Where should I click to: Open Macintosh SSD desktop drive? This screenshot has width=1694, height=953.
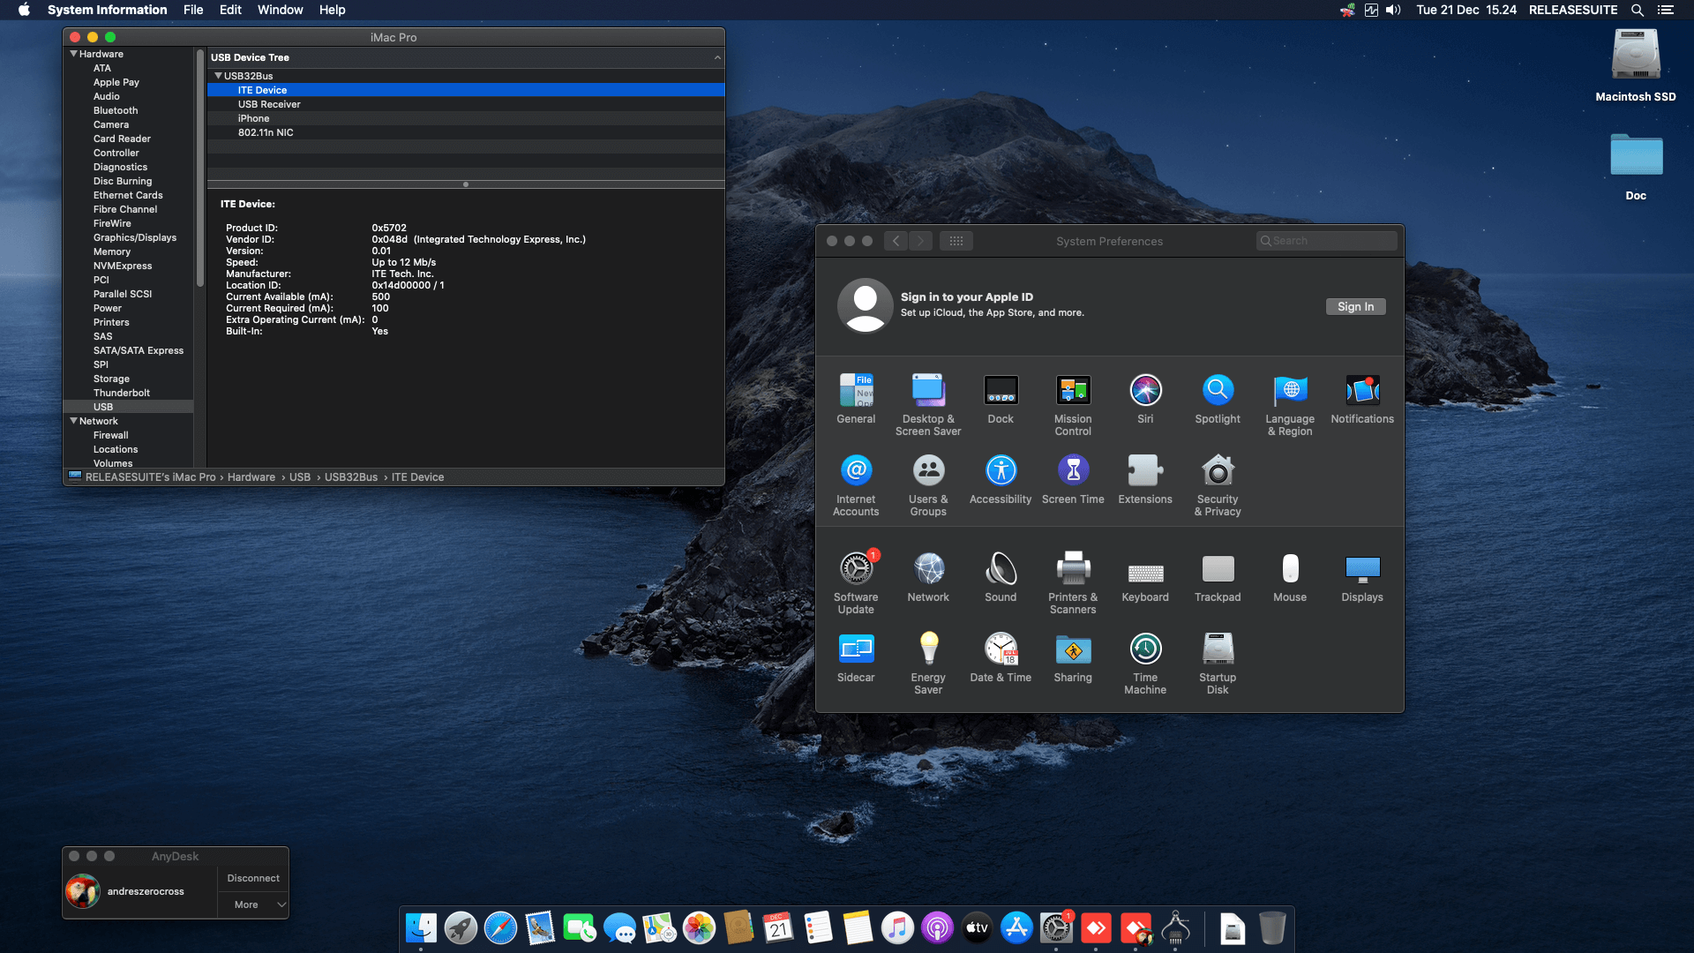click(1636, 64)
